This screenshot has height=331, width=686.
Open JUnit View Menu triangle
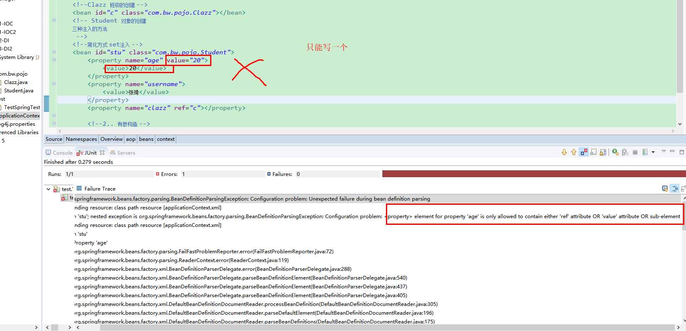(x=663, y=151)
